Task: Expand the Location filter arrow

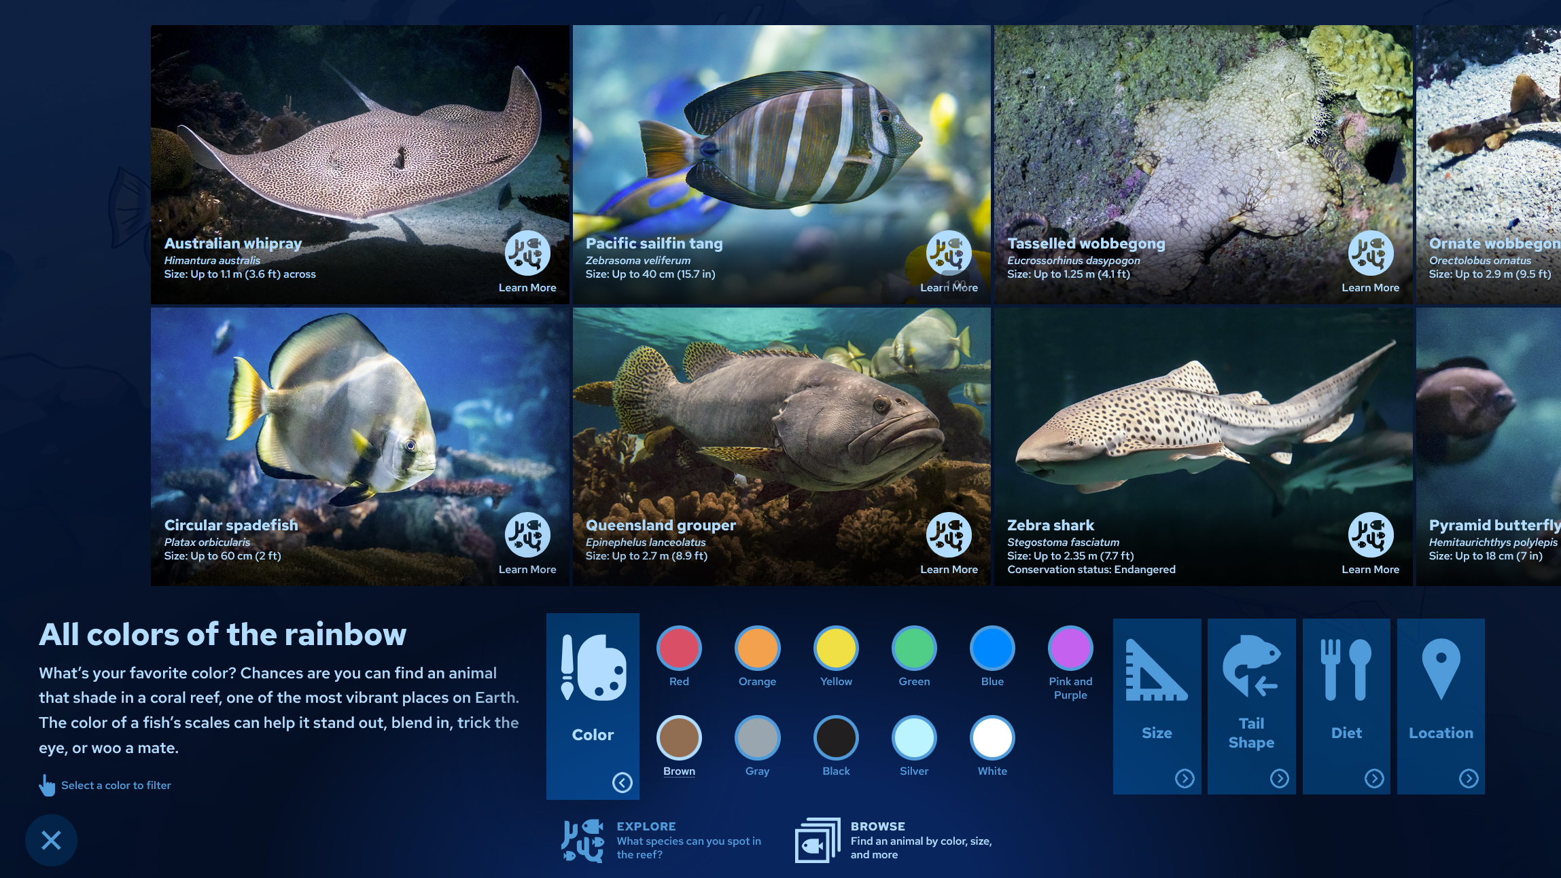Action: pos(1468,778)
